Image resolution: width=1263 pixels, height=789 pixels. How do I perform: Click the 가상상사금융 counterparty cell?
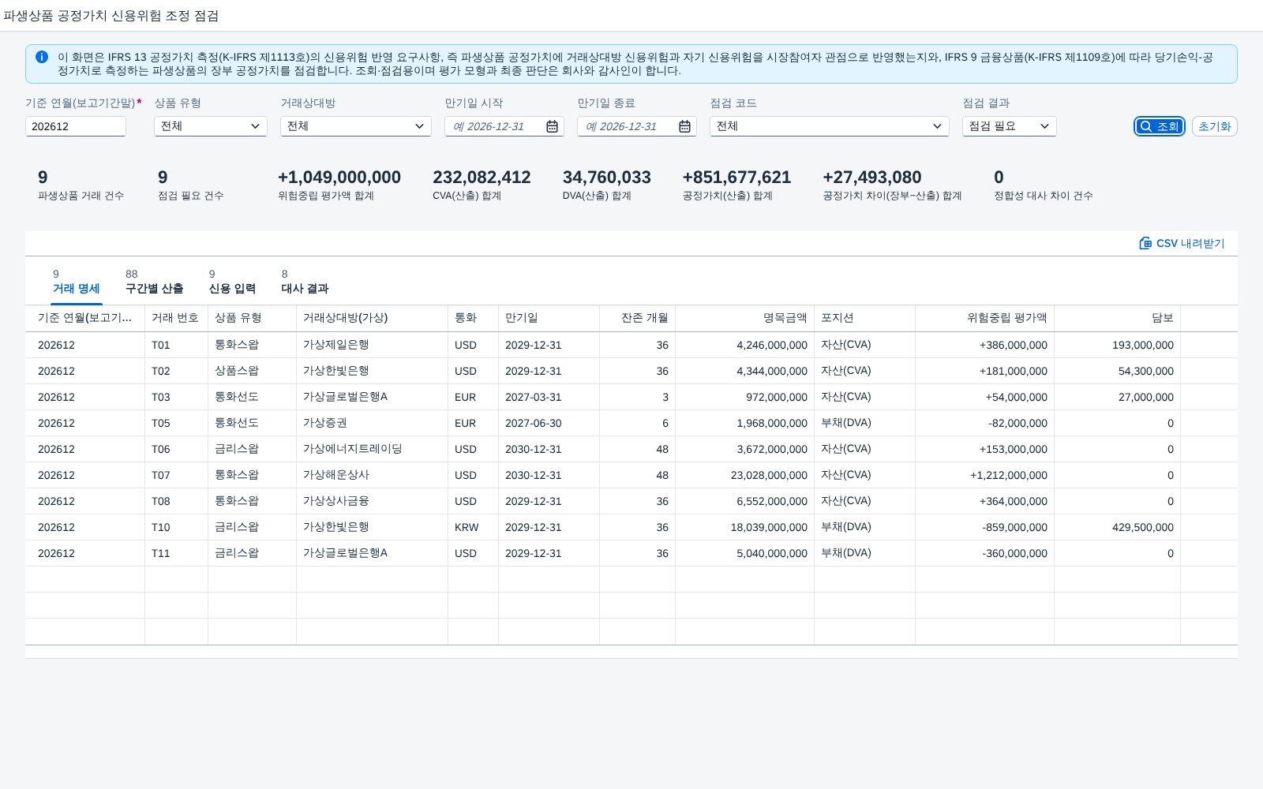coord(372,501)
